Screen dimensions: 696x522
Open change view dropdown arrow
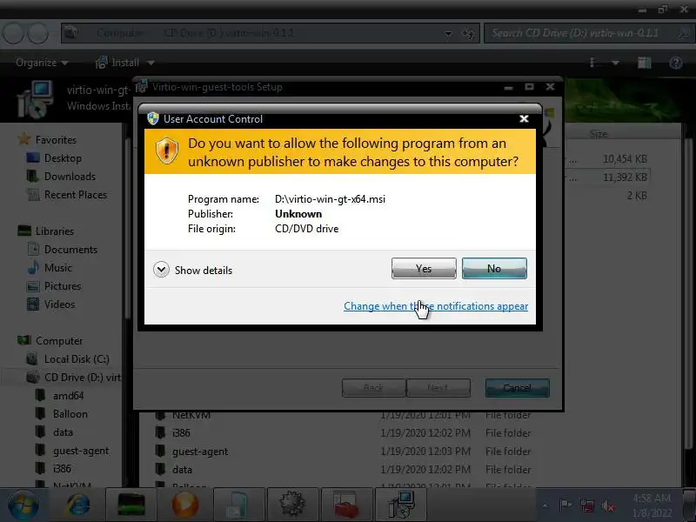click(615, 63)
